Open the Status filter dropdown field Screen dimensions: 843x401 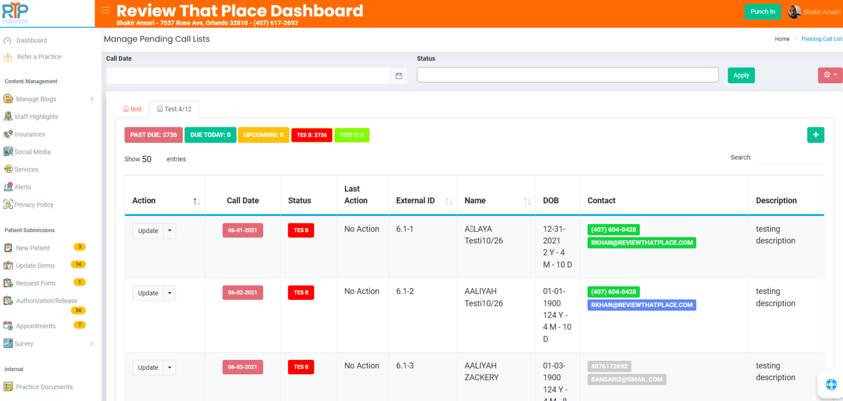[x=567, y=75]
